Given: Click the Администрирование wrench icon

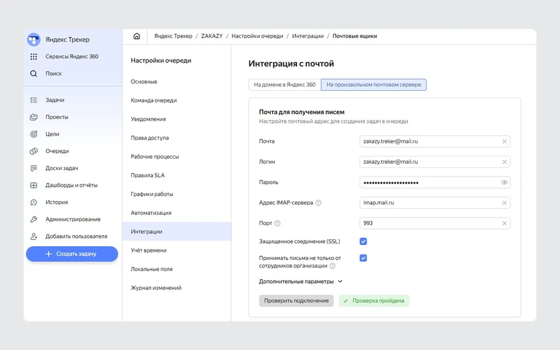Looking at the screenshot, I should point(33,219).
